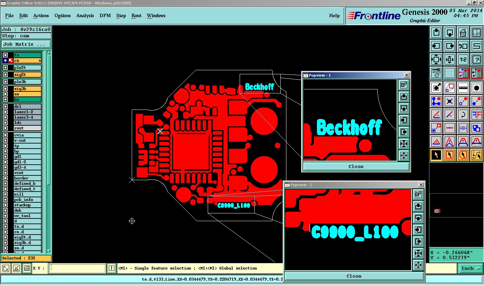Click the layer list vertical scrollbar thumb
The width and height of the screenshot is (484, 286).
click(49, 120)
